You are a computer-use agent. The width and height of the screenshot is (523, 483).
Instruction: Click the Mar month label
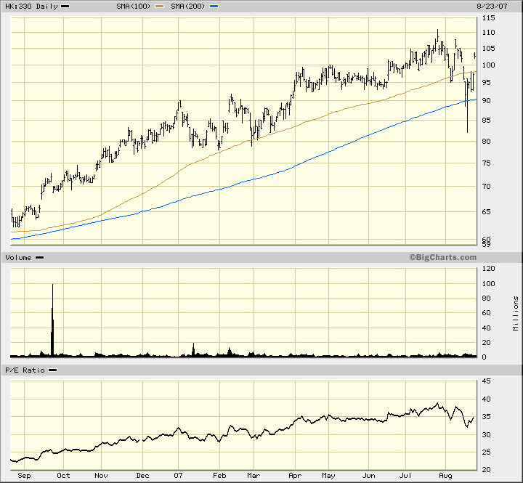tap(254, 475)
